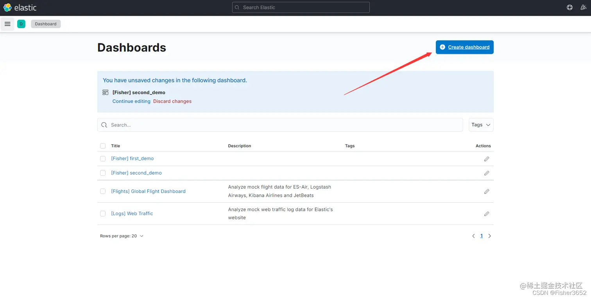This screenshot has width=591, height=298.
Task: Focus the dashboards Search field
Action: coord(280,125)
